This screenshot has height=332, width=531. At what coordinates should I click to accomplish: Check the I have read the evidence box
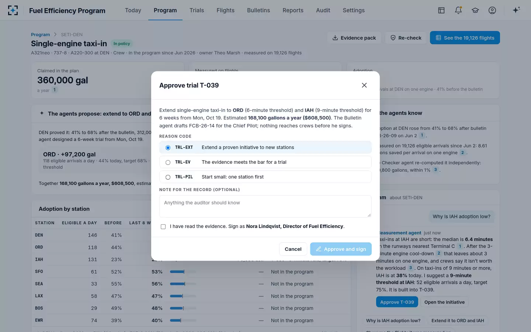pos(163,226)
